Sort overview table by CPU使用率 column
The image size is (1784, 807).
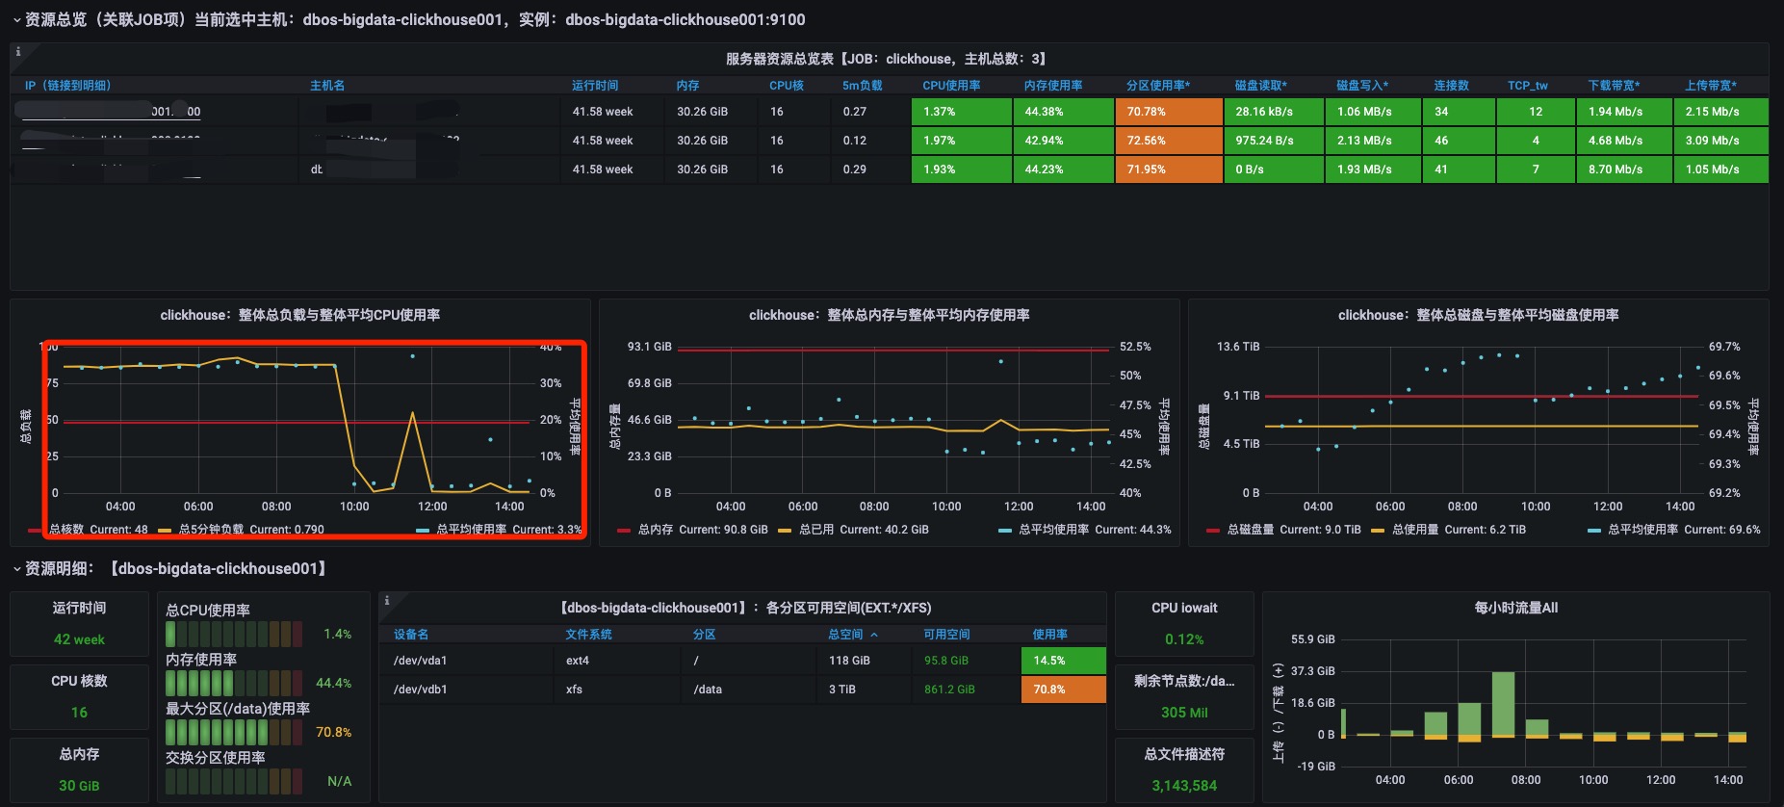(951, 86)
